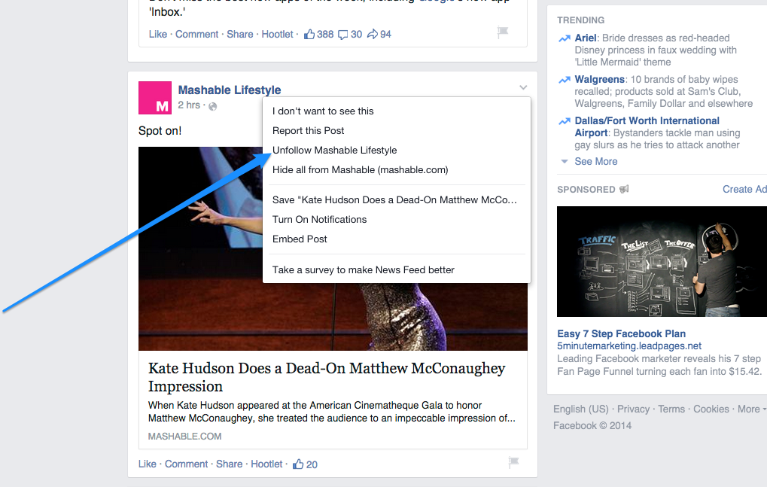Click the Mashable Lifestyle pink profile icon
Screen dimensions: 767x487
coord(155,98)
